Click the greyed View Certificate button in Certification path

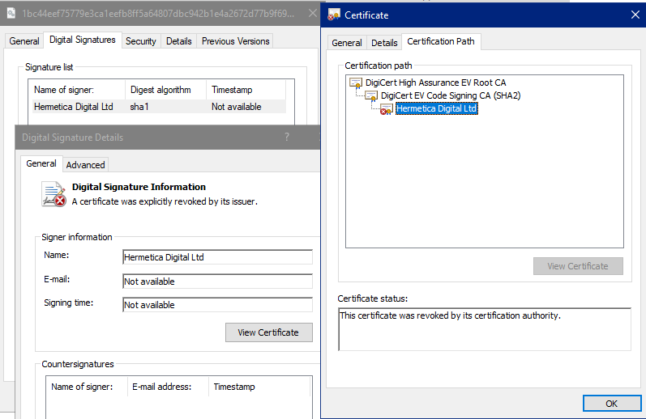(578, 266)
